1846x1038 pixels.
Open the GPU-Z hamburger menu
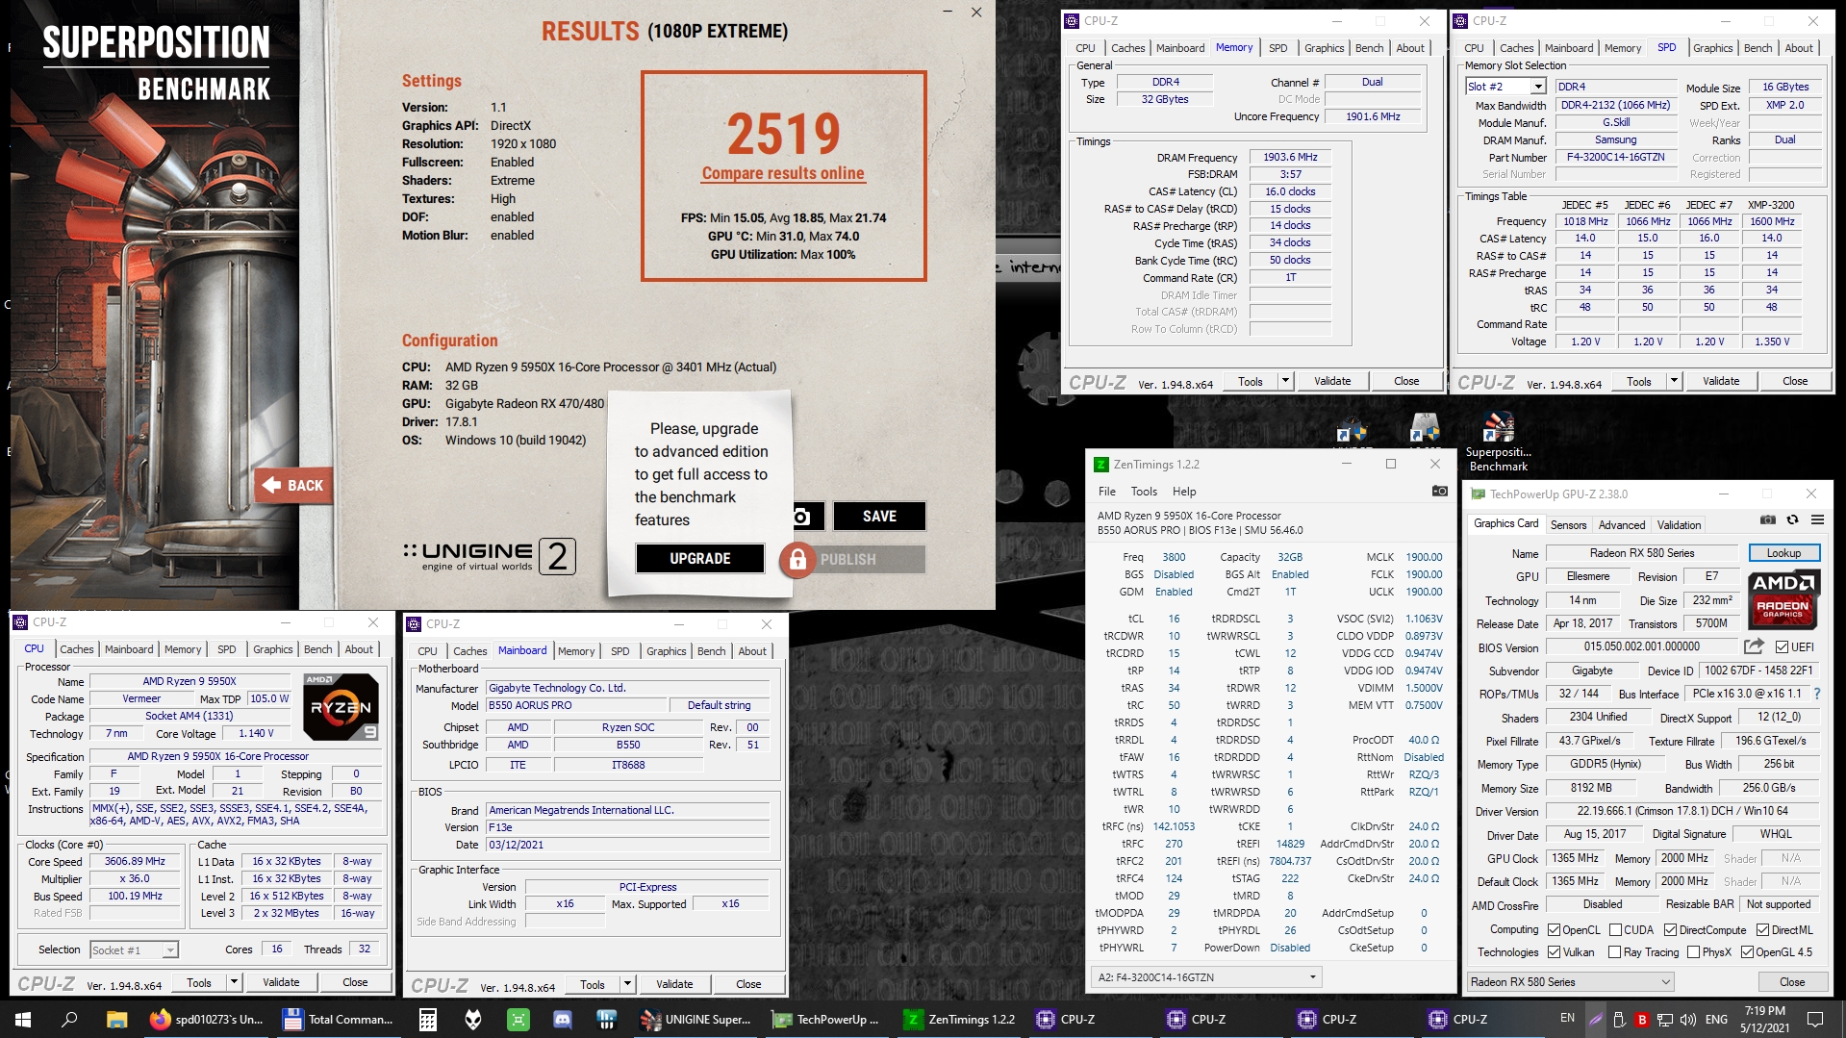[x=1817, y=519]
